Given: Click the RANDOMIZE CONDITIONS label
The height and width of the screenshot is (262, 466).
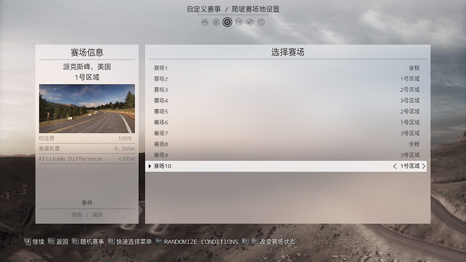Looking at the screenshot, I should 201,242.
